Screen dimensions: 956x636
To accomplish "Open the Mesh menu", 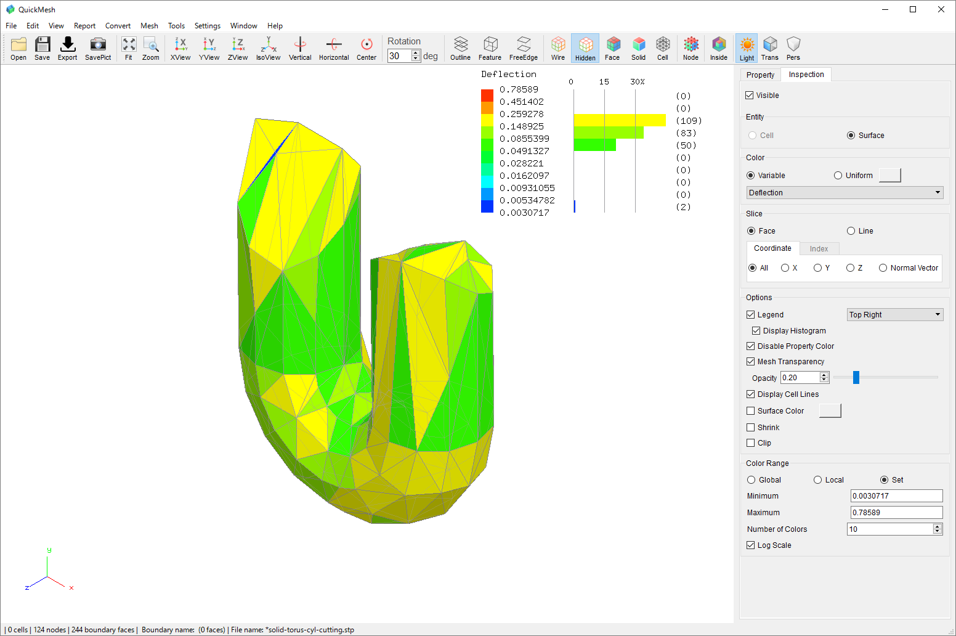I will pyautogui.click(x=149, y=26).
